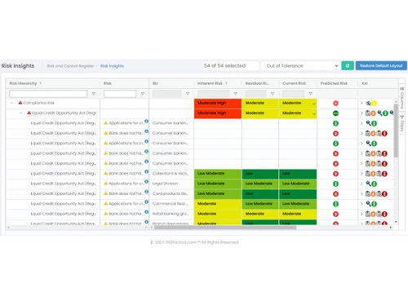Collapse the Equal Credit Opportunity Act group

click(20, 113)
